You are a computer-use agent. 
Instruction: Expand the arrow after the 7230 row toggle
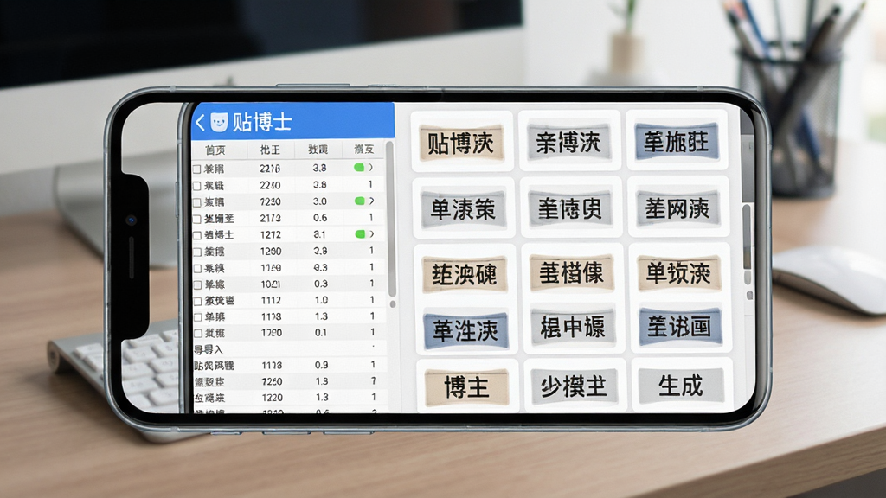coord(371,201)
